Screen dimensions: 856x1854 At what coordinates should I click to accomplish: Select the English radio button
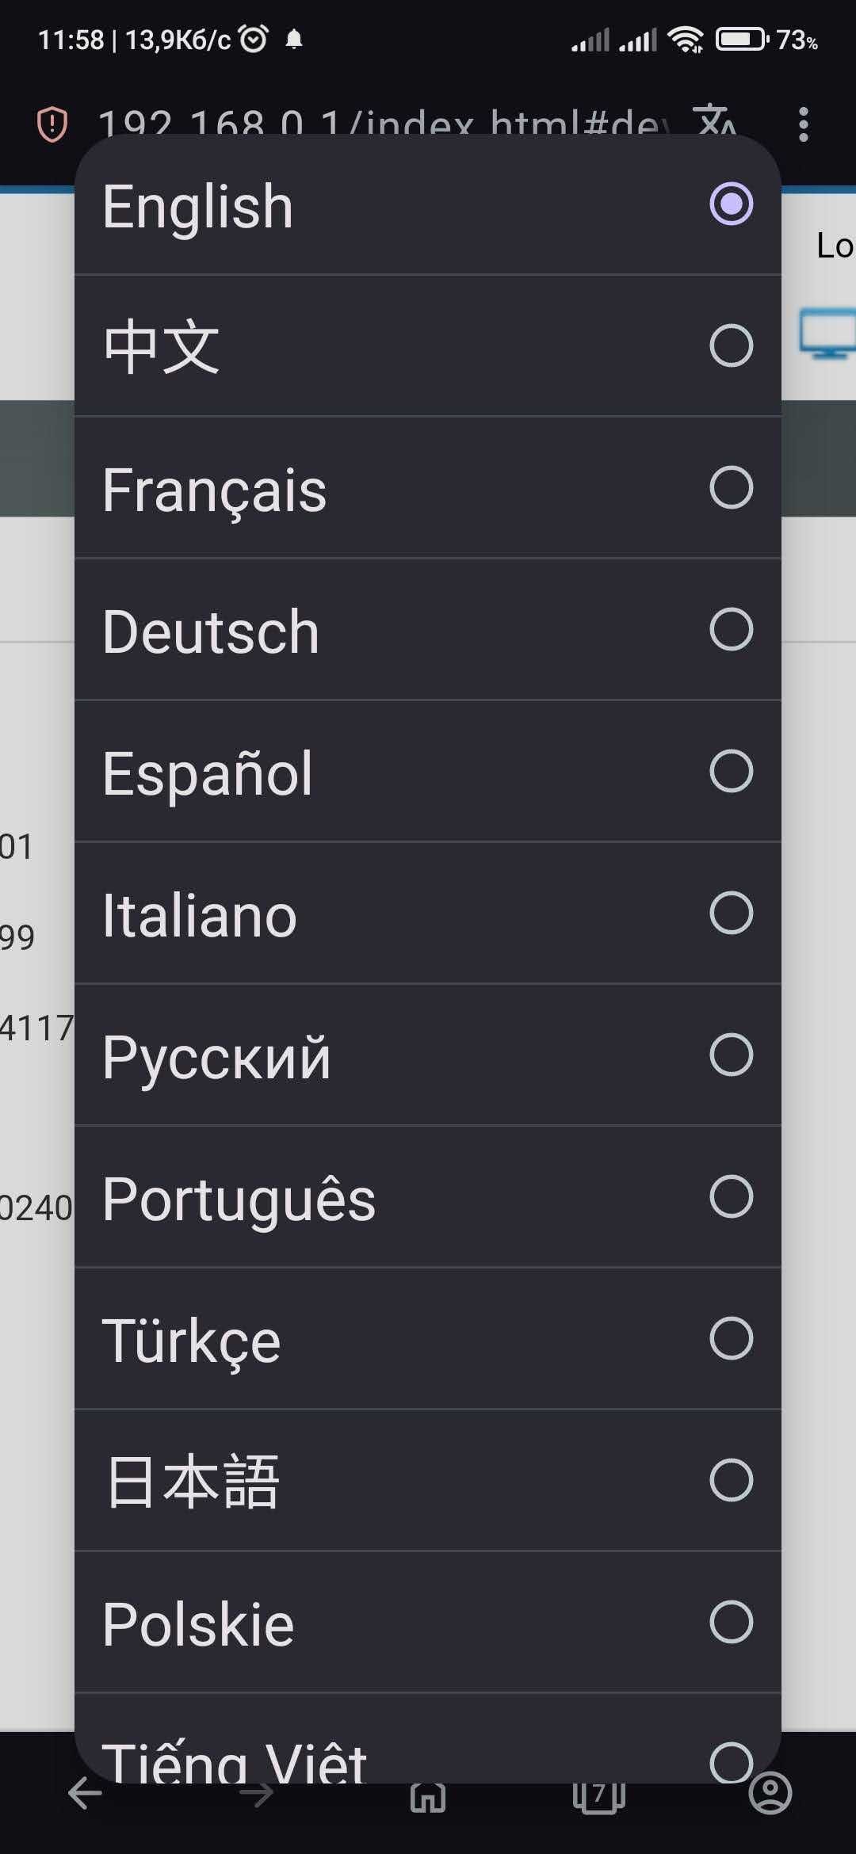point(731,204)
